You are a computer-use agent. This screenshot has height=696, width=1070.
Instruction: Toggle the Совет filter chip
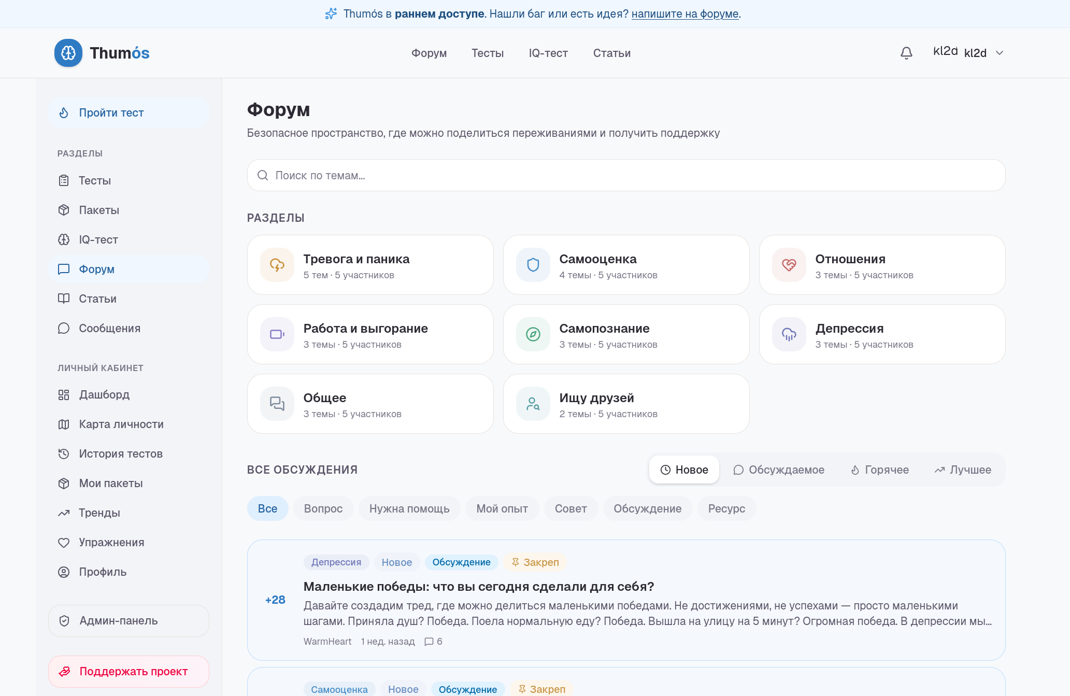[x=570, y=508]
